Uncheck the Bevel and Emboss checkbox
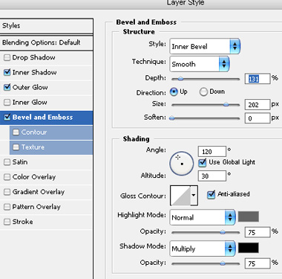 pos(7,117)
